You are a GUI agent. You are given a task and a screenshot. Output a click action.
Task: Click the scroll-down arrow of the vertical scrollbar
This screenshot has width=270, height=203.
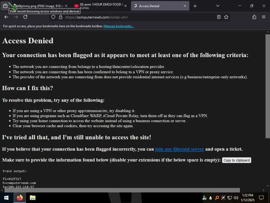pos(268,186)
